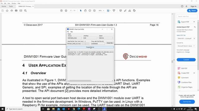Click the blue Share button
The width and height of the screenshot is (199, 111).
click(x=192, y=11)
